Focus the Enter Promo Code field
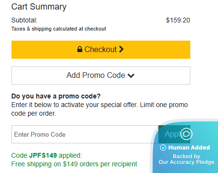The image size is (218, 173). tap(85, 134)
